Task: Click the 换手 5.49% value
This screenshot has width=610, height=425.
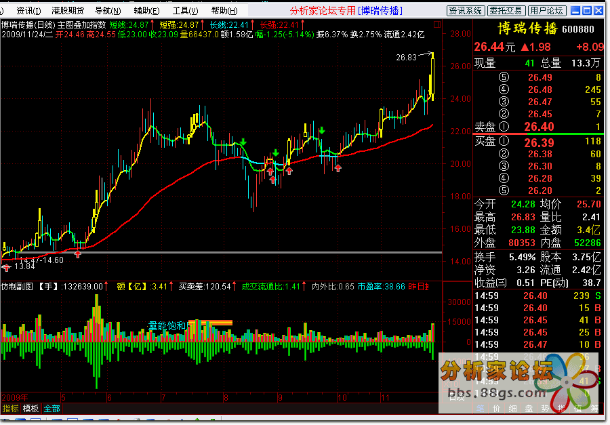Action: [523, 257]
